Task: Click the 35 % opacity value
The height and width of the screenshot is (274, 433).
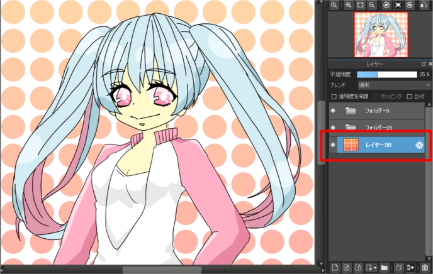Action: pos(424,74)
